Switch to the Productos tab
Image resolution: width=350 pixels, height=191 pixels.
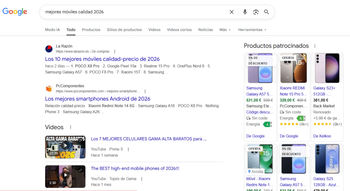pos(91,30)
